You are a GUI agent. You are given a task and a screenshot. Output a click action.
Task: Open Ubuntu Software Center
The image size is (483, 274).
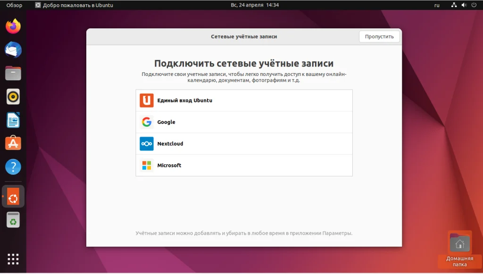(x=13, y=143)
